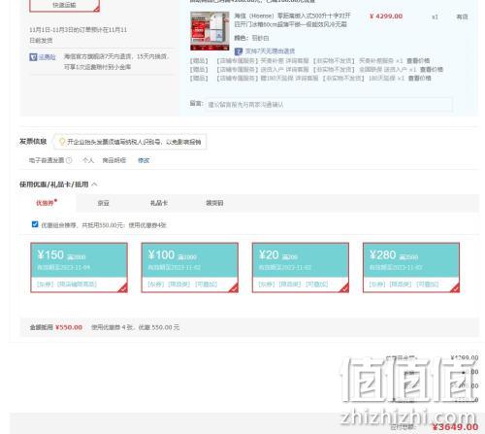The image size is (485, 434).
Task: Click the 开企业抬头发票 invoice tip text
Action: click(x=134, y=142)
